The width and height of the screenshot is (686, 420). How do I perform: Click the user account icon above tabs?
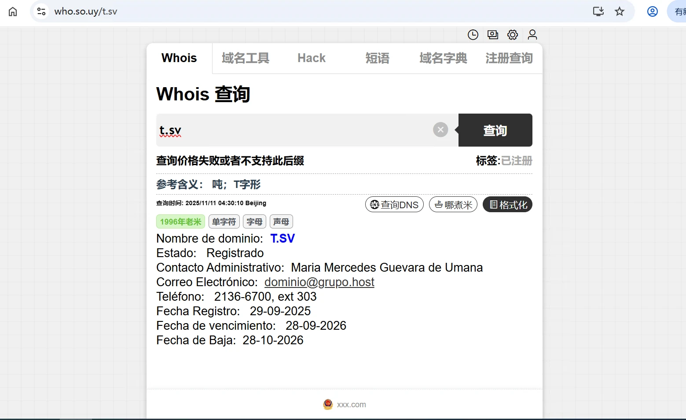[532, 35]
